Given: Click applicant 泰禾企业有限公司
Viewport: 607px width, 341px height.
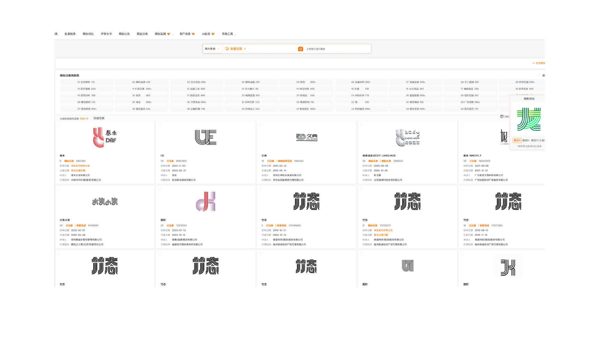Looking at the screenshot, I should point(80,175).
